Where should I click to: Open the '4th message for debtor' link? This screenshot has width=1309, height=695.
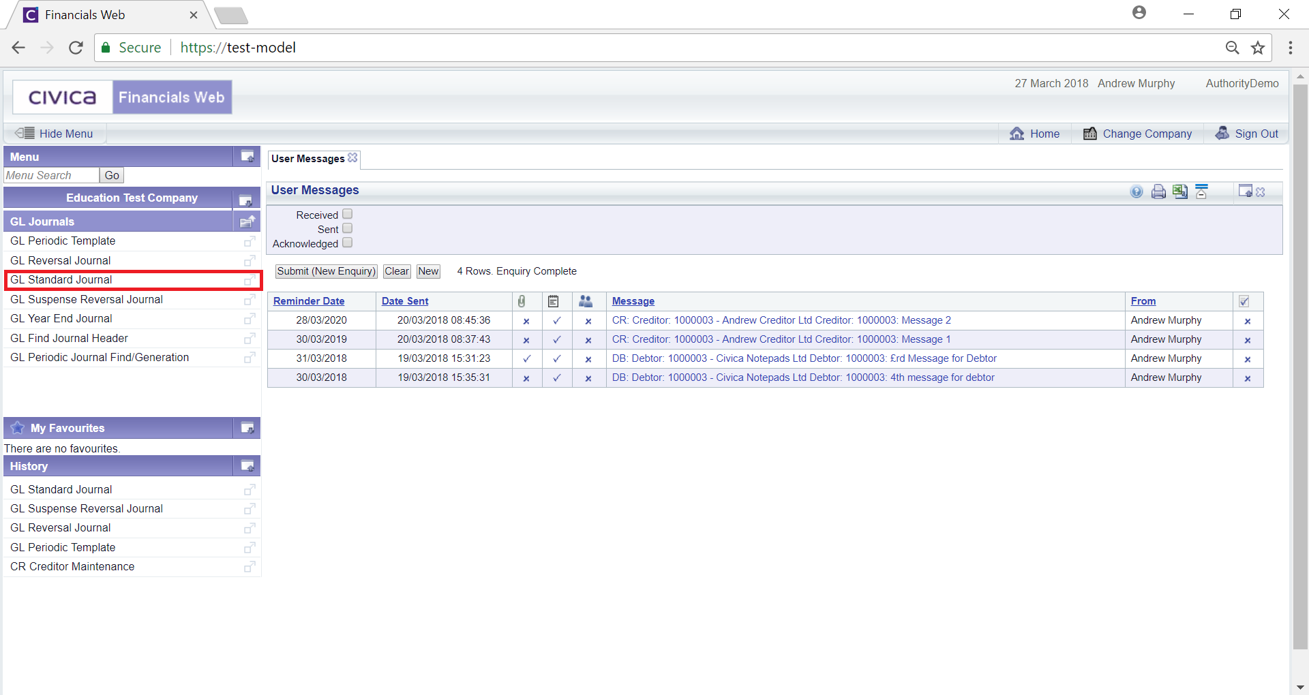click(x=803, y=377)
